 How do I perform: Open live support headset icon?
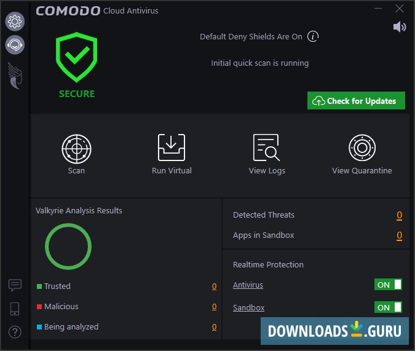[x=15, y=45]
